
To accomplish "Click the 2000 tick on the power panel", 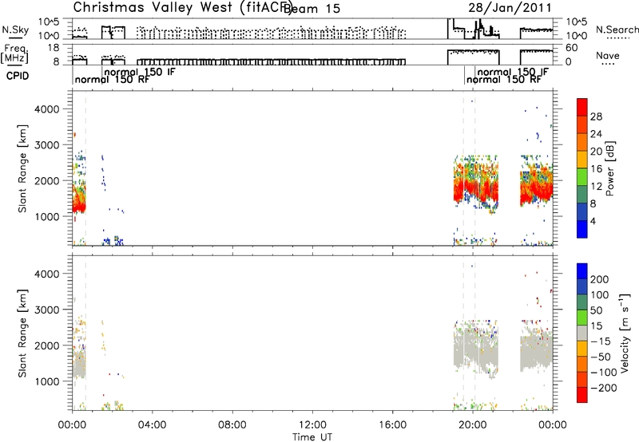I will pyautogui.click(x=47, y=180).
